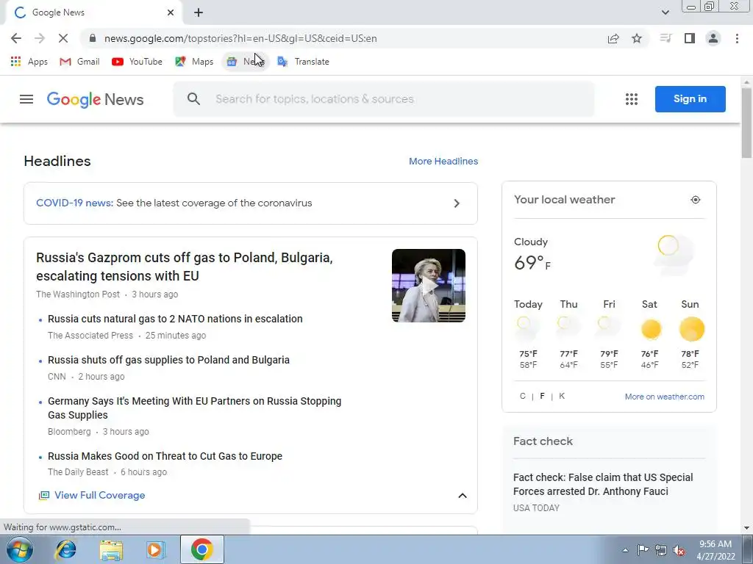The height and width of the screenshot is (564, 753).
Task: Open the tab search dropdown arrow
Action: 665,12
